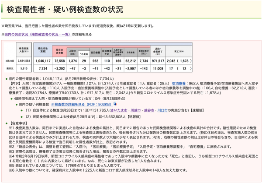
Task: Click the うち重症 white header cell
Action: click(x=84, y=54)
